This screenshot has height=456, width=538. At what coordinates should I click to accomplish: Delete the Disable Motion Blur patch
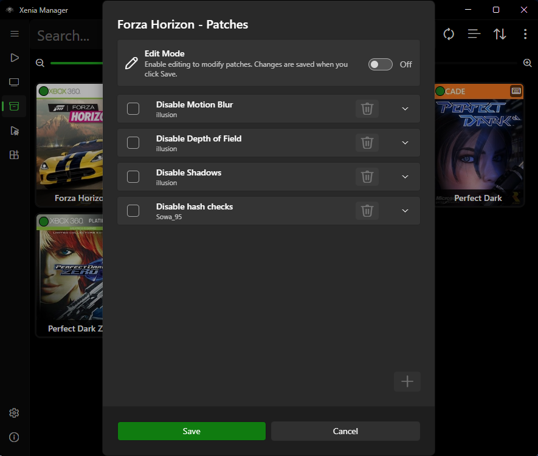[367, 109]
